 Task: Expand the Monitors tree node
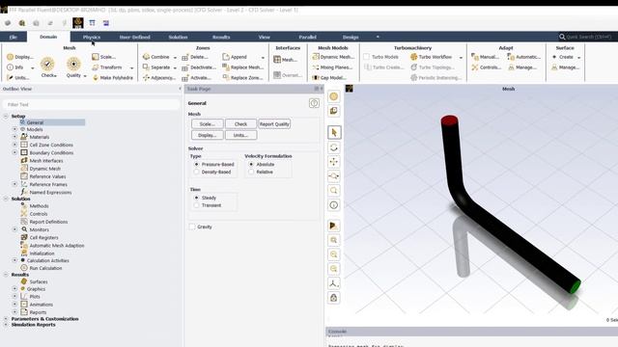point(14,229)
